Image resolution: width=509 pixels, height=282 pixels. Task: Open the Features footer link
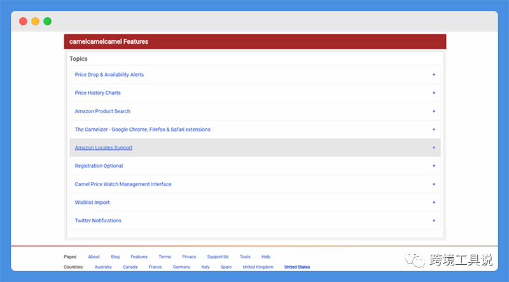139,257
